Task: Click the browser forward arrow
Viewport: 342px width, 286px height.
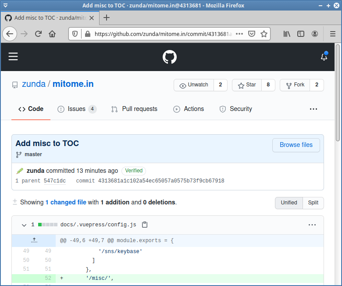Action: 24,34
